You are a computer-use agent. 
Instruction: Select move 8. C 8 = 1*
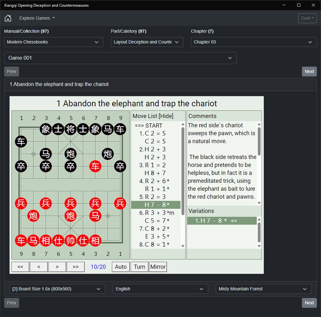156,244
